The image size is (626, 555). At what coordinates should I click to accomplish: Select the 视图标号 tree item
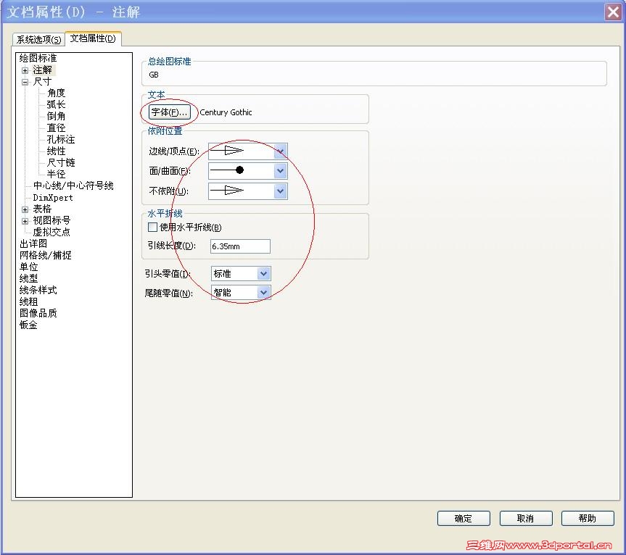(x=52, y=220)
